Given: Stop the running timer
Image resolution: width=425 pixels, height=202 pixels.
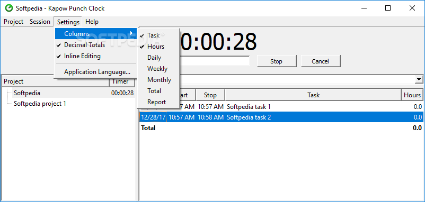Looking at the screenshot, I should point(277,61).
